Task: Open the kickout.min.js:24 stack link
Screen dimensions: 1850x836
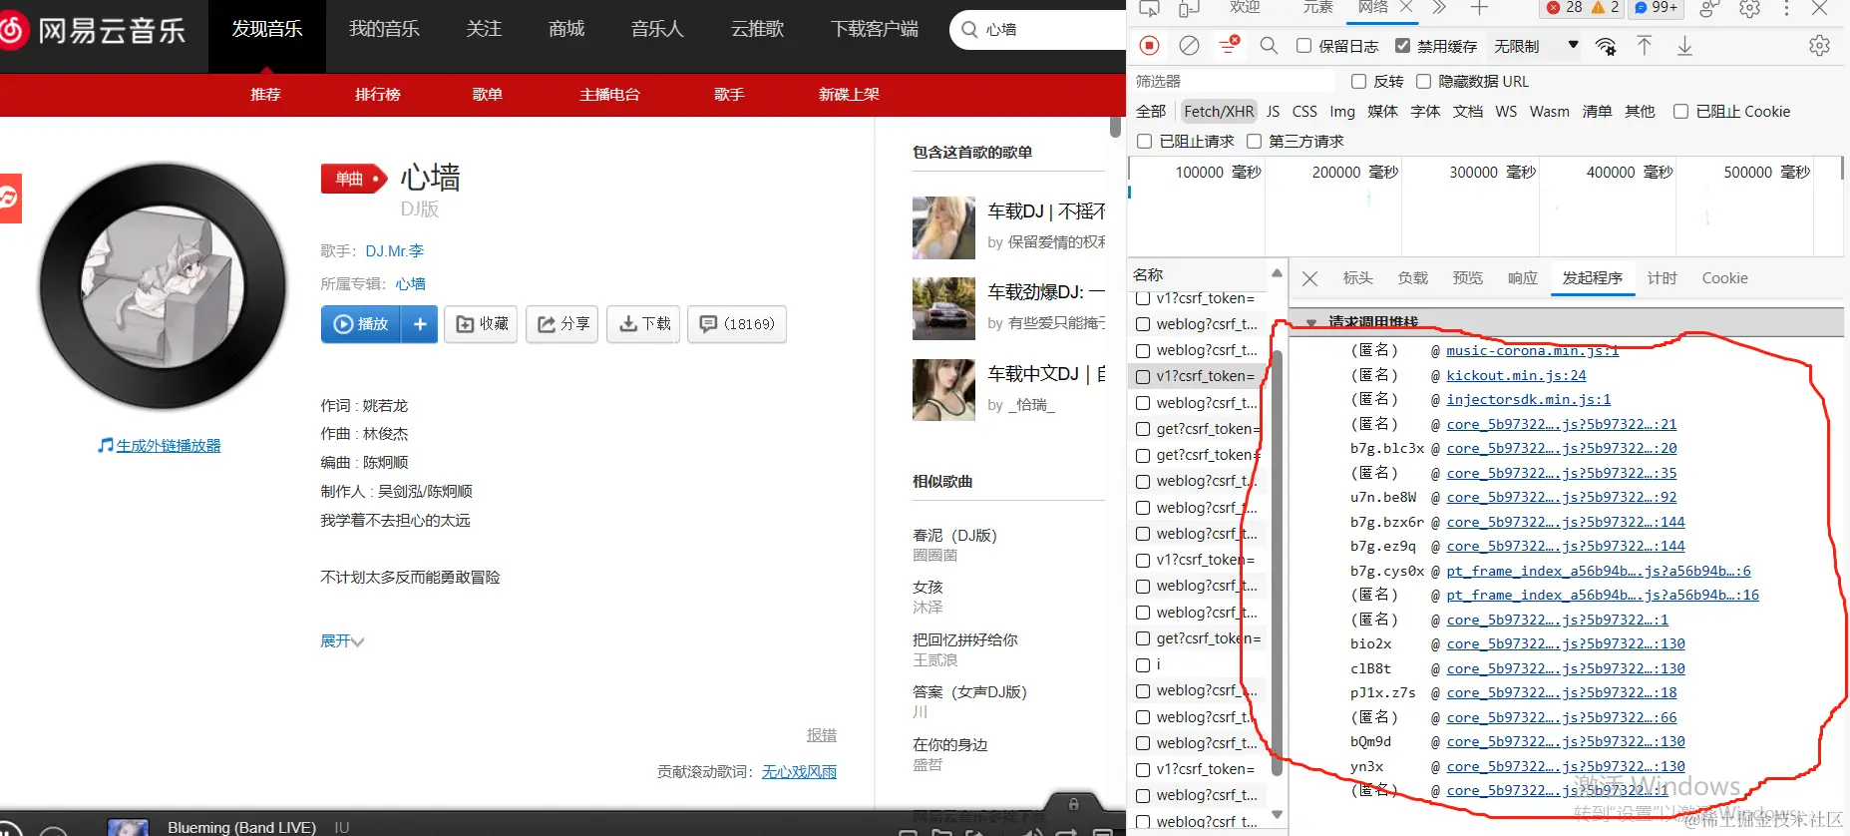Action: coord(1516,376)
